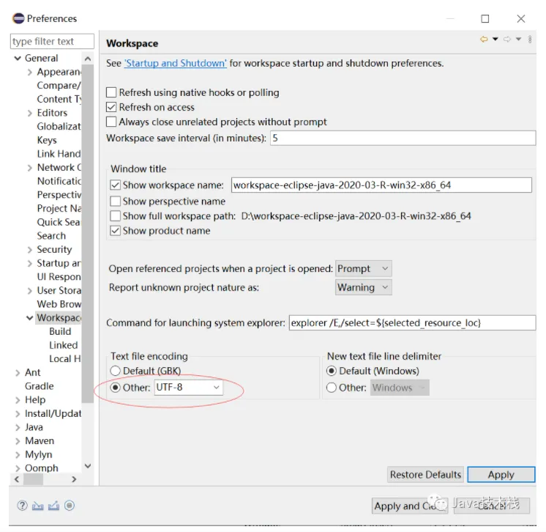The image size is (546, 532).
Task: Collapse the General tree node
Action: coord(18,58)
